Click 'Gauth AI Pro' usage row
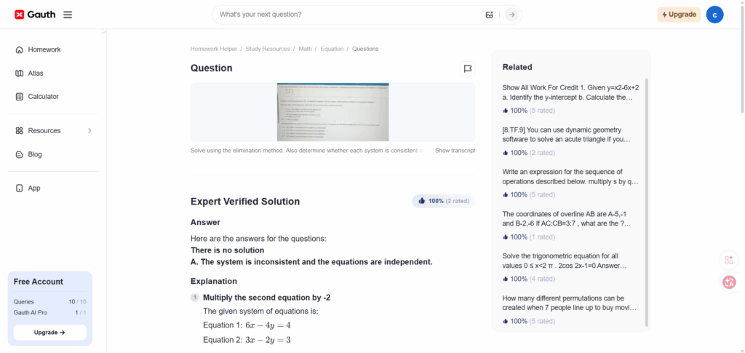Image resolution: width=745 pixels, height=353 pixels. tap(50, 313)
